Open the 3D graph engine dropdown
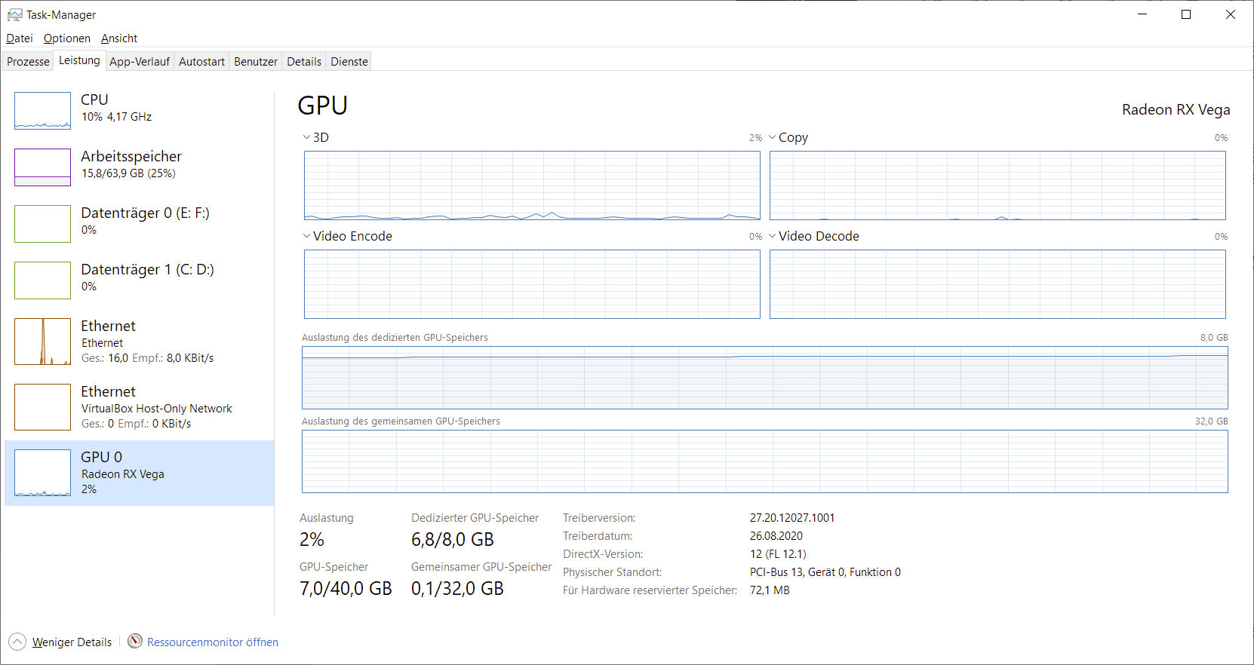Viewport: 1254px width, 665px height. (307, 137)
